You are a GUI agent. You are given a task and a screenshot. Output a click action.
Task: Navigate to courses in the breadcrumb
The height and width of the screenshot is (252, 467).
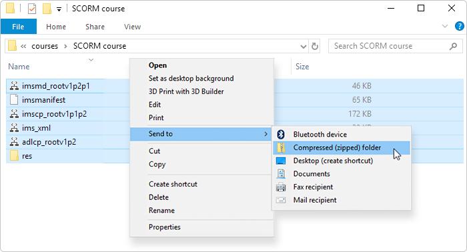coord(45,46)
